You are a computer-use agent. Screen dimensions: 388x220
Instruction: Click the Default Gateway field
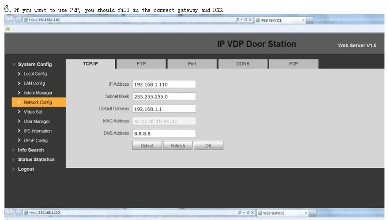[x=164, y=109]
